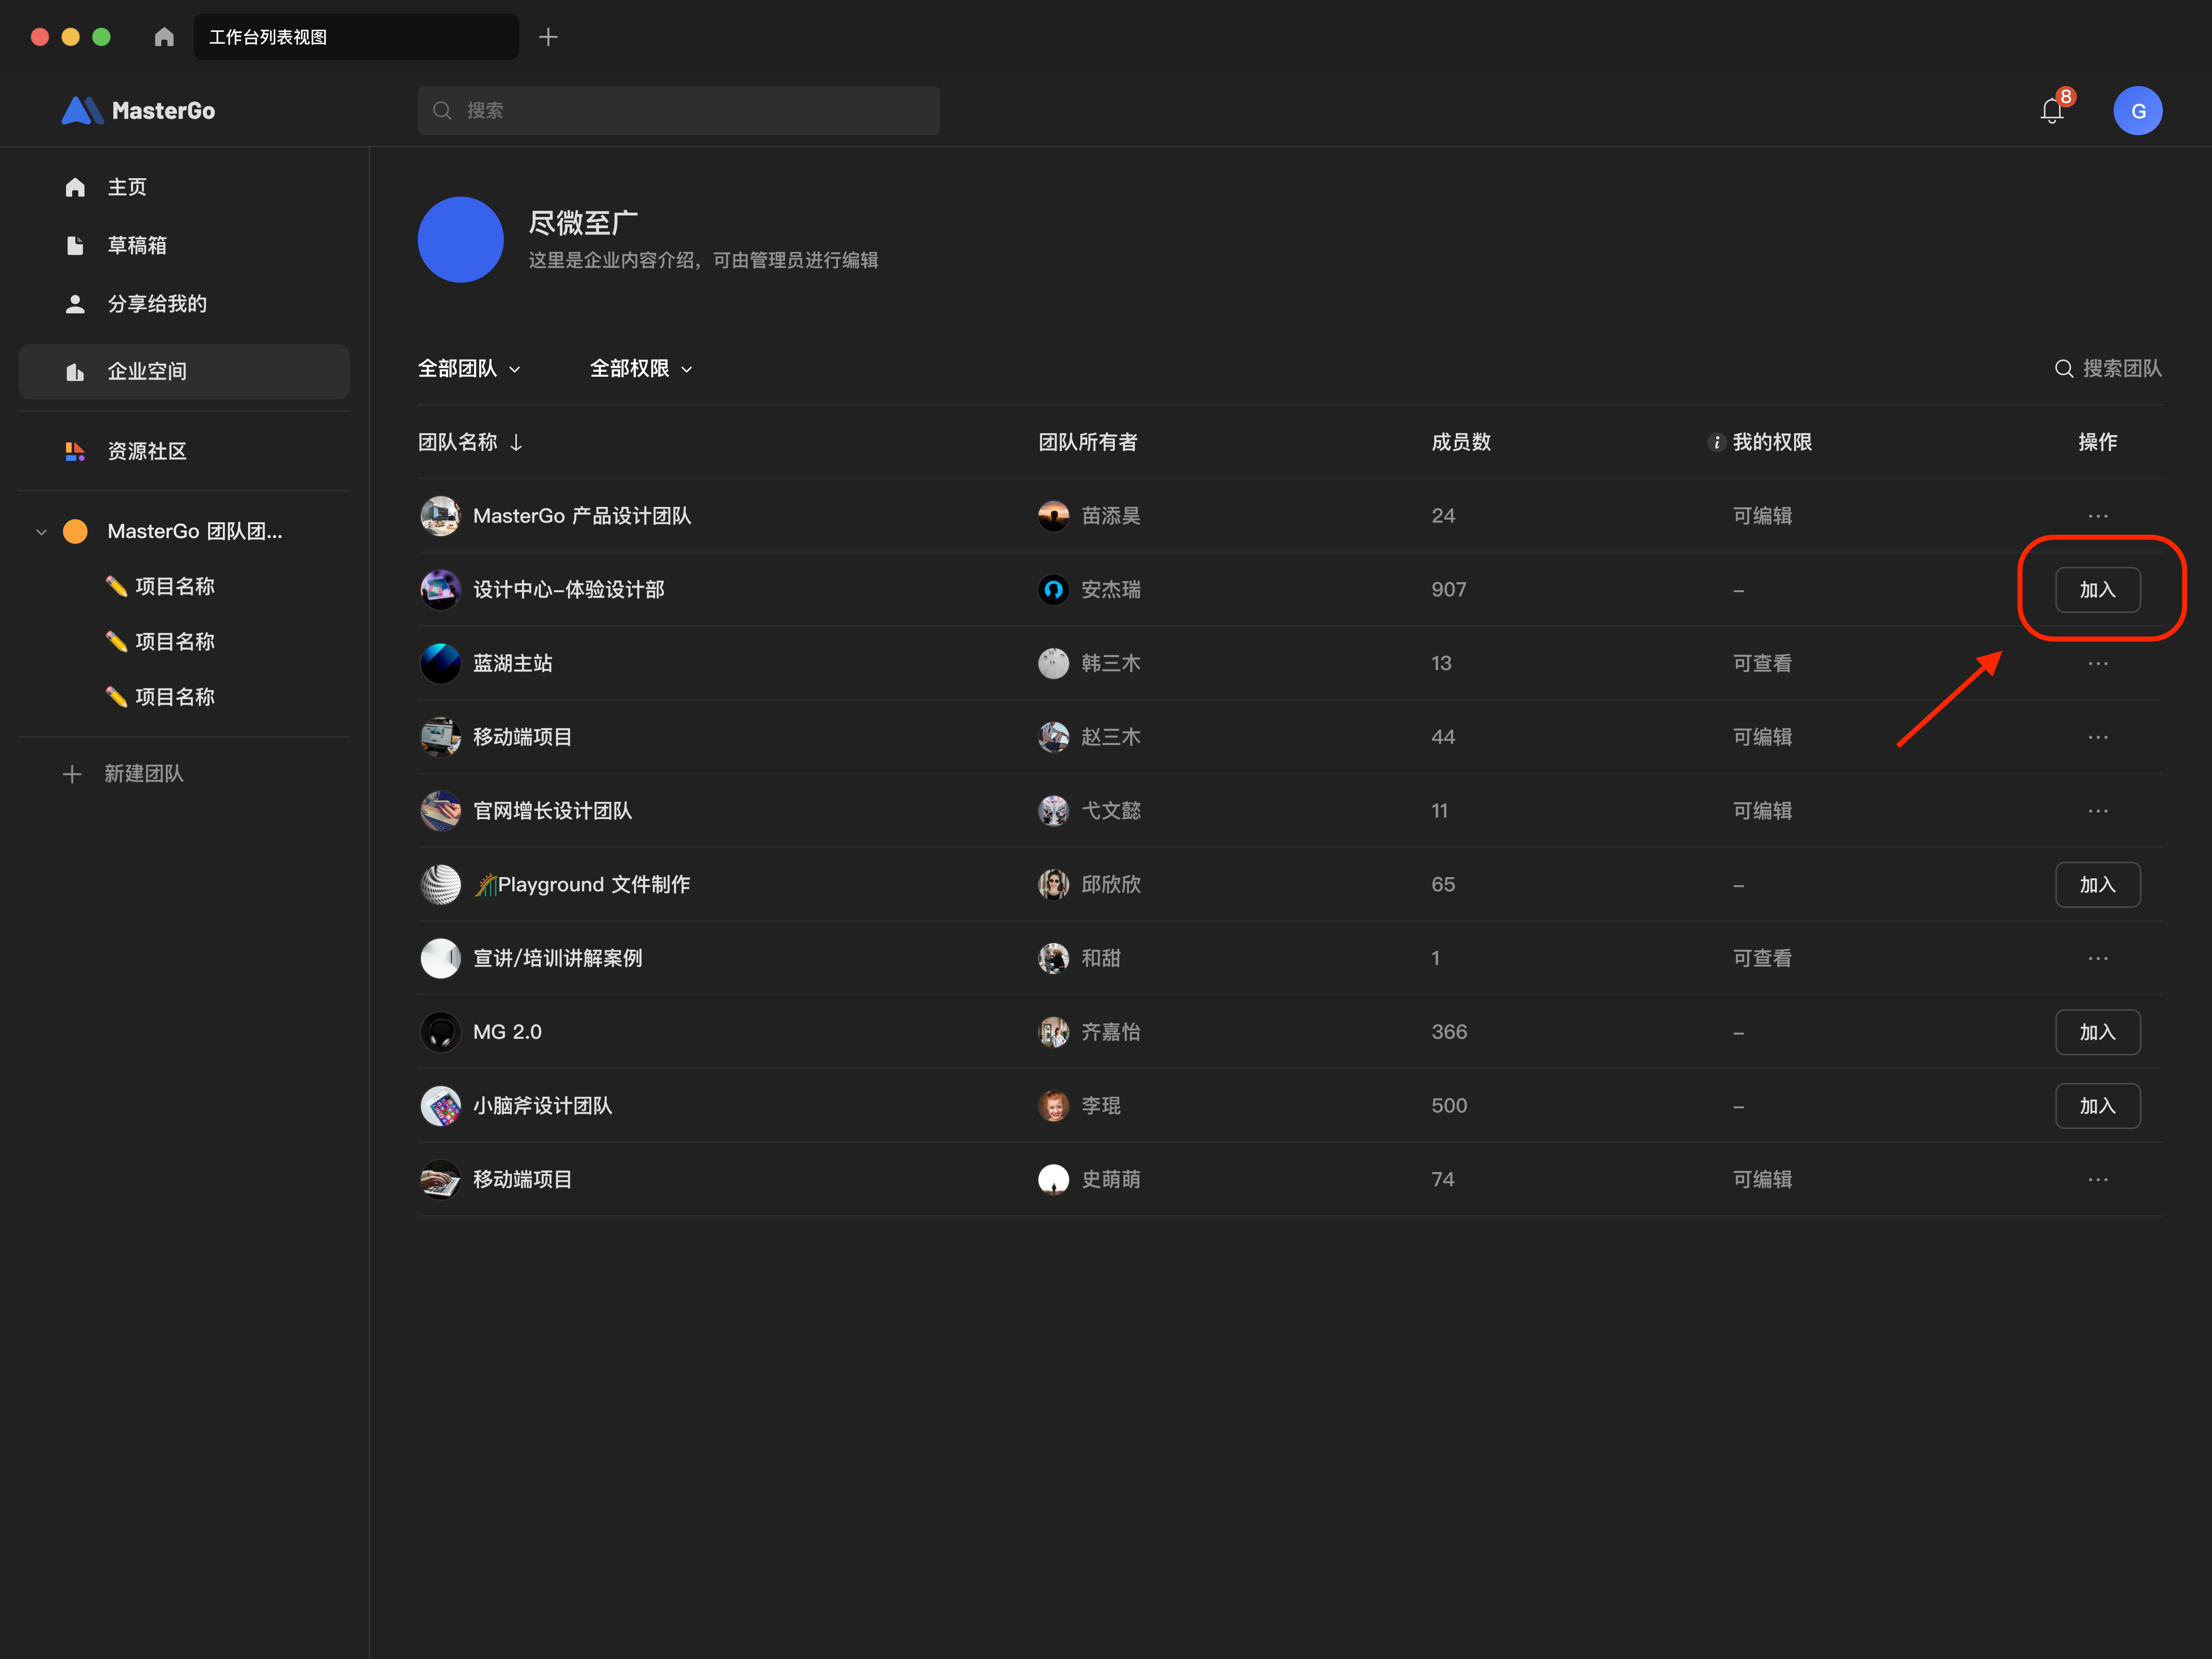Viewport: 2212px width, 1659px height.
Task: Join the 设计中心–体验设计部 team
Action: [x=2098, y=590]
